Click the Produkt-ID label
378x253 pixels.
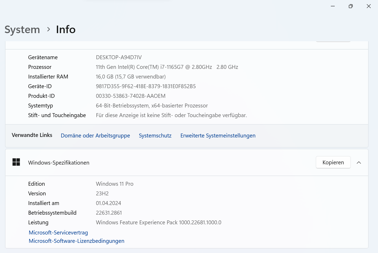pos(41,96)
